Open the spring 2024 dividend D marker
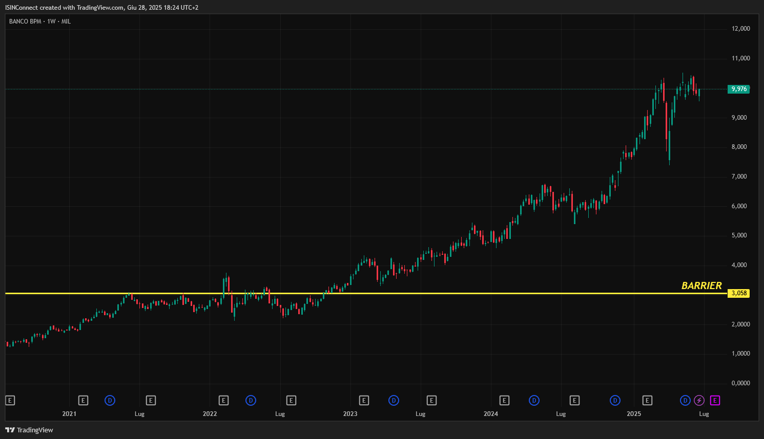This screenshot has width=764, height=439. tap(534, 401)
